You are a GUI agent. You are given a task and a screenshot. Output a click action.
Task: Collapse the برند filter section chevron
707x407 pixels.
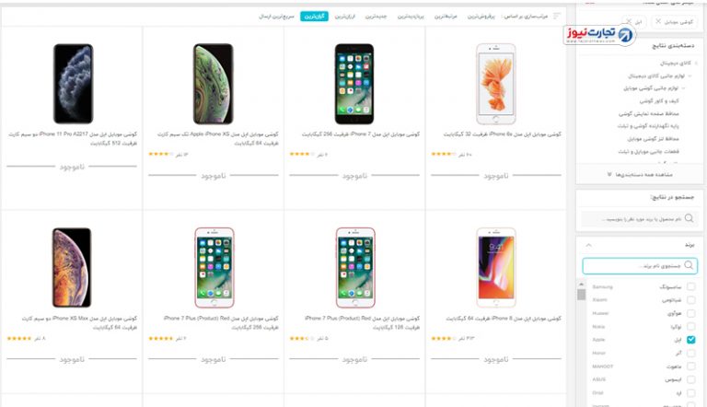click(x=588, y=245)
